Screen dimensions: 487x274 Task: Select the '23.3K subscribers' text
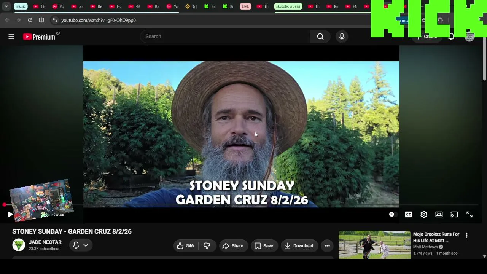coord(44,249)
